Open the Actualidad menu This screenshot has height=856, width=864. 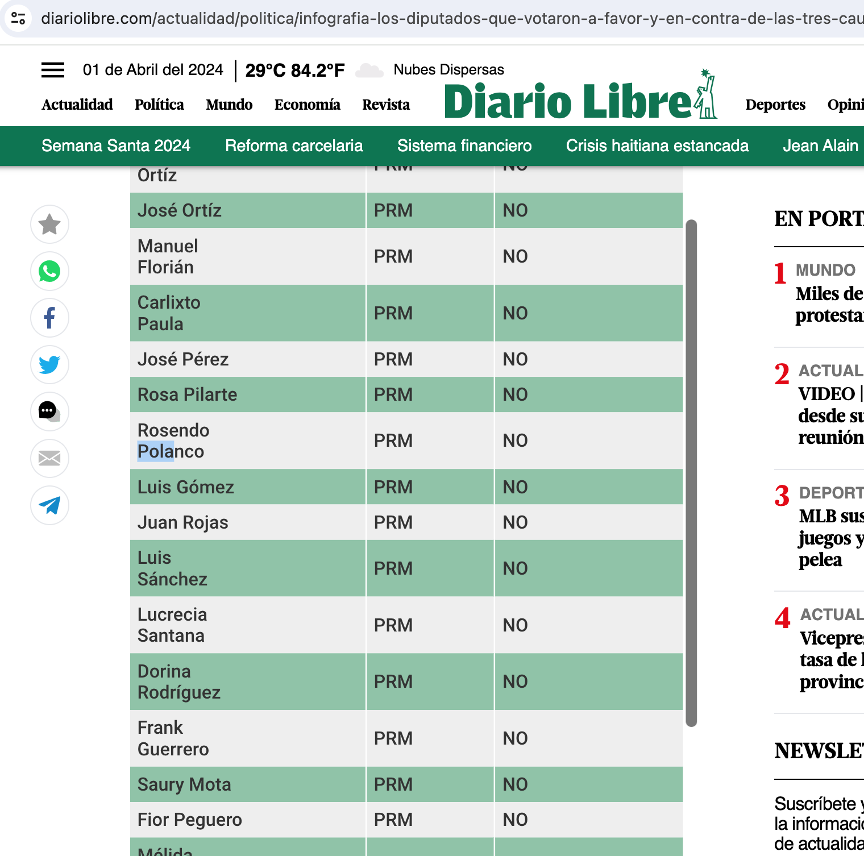(x=77, y=105)
